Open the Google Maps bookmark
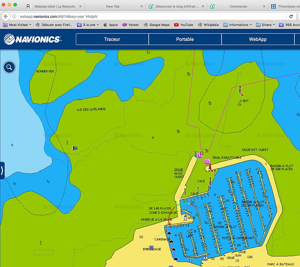 (x=157, y=25)
